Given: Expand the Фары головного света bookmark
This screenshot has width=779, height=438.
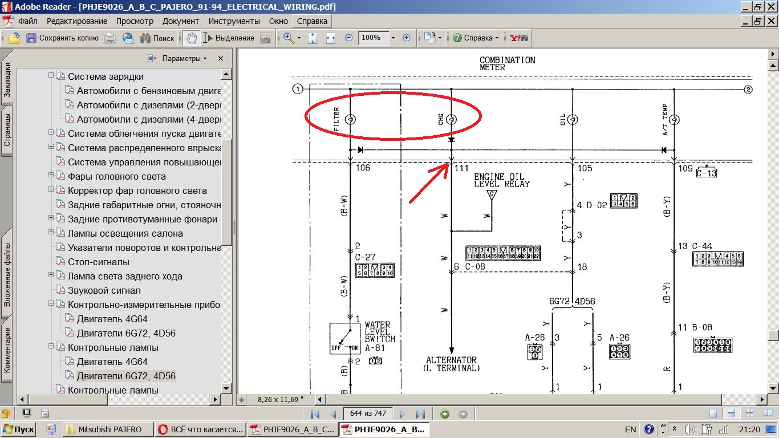Looking at the screenshot, I should click(51, 176).
